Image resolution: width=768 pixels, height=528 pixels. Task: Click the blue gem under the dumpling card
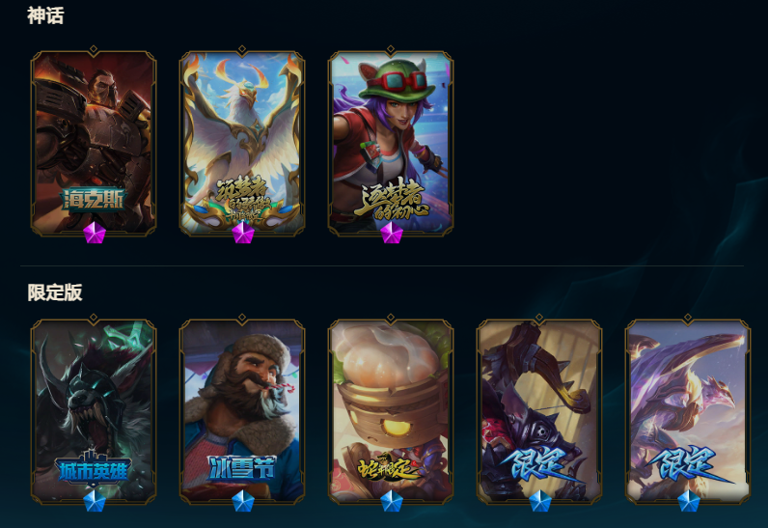pyautogui.click(x=392, y=501)
